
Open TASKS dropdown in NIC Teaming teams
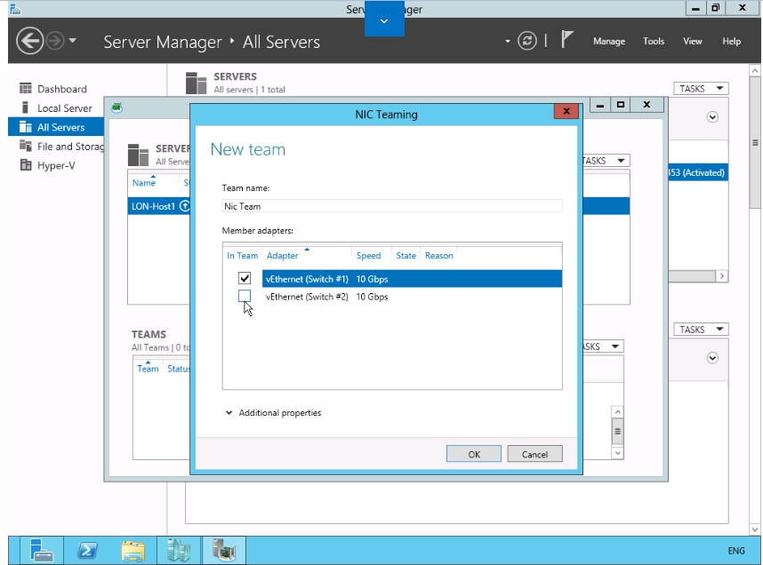pos(602,346)
